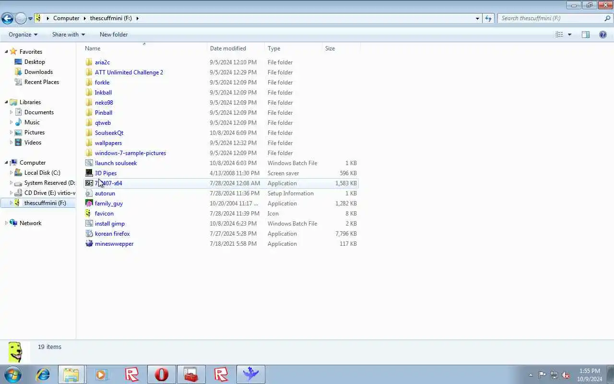Open Desktop in Favorites

[x=35, y=62]
